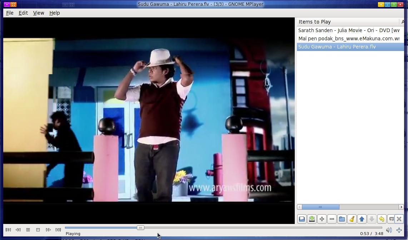Click the video display area

[149, 121]
